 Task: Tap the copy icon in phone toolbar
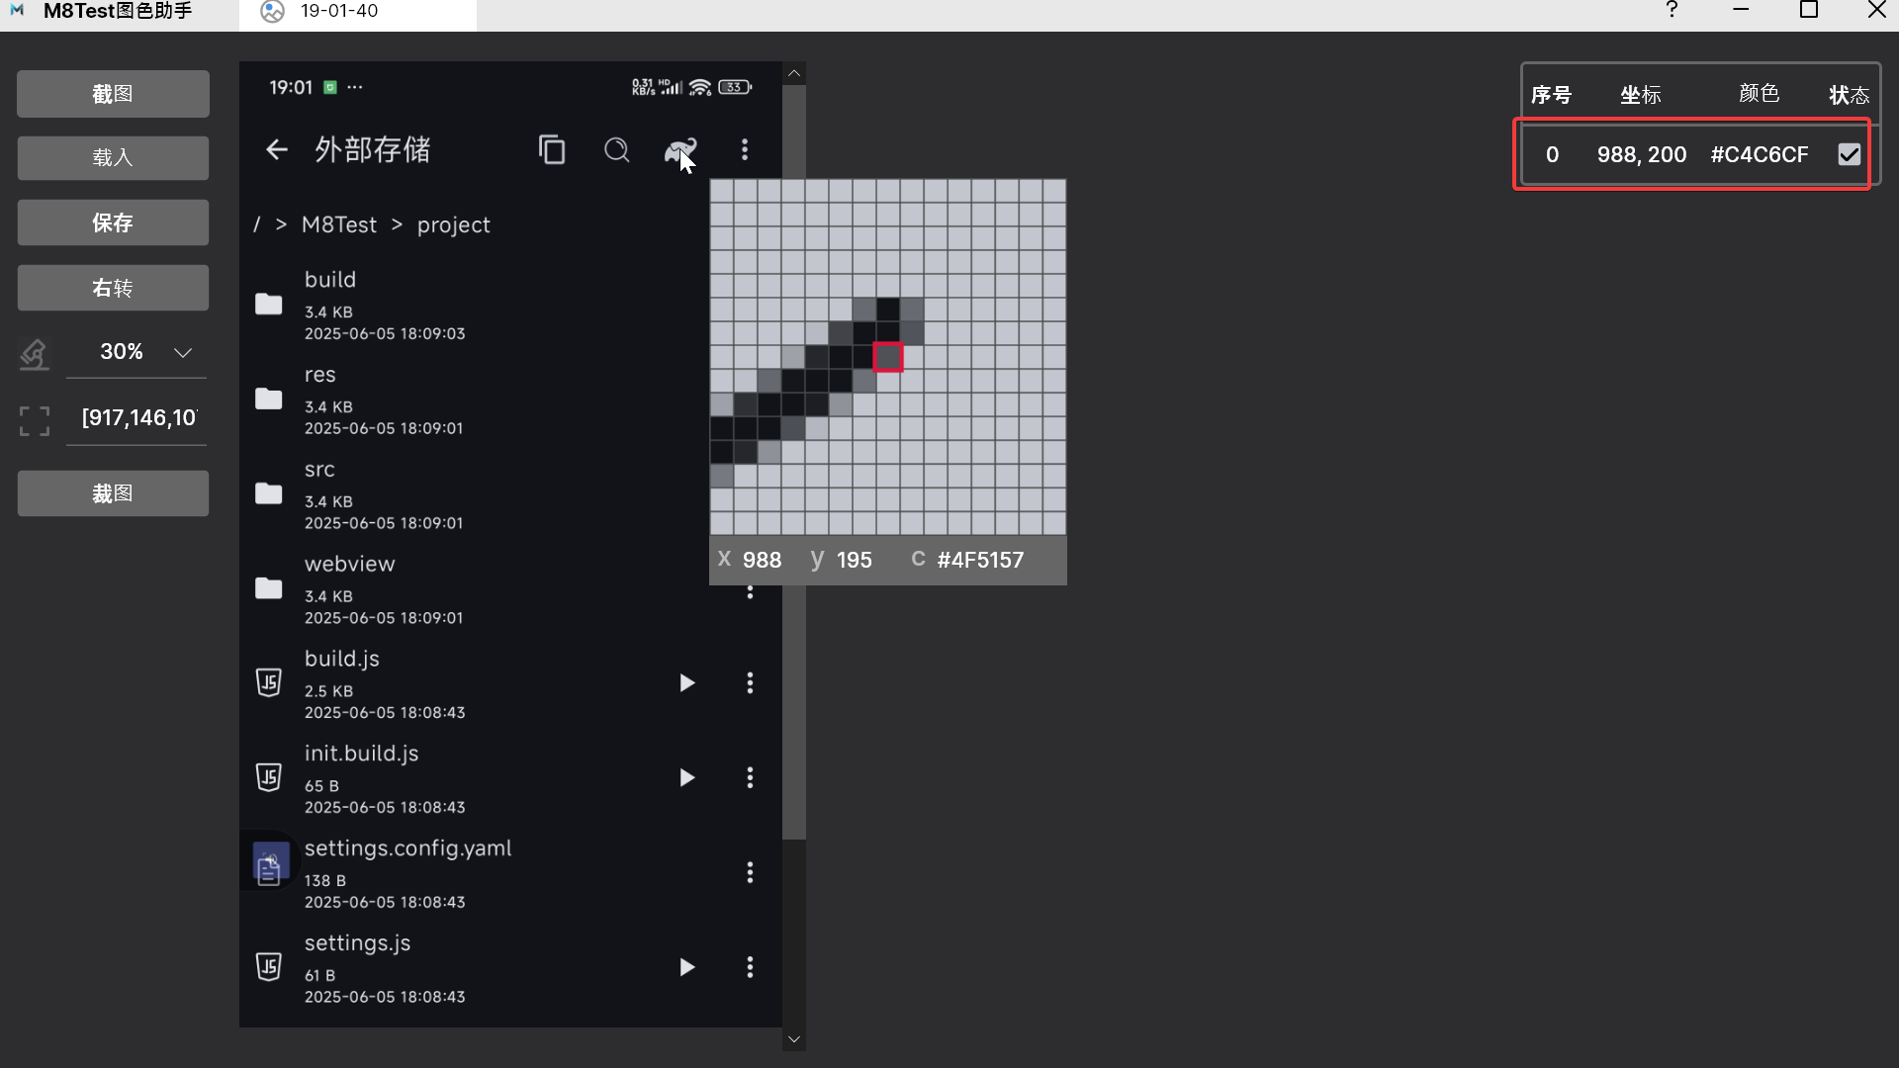tap(552, 149)
